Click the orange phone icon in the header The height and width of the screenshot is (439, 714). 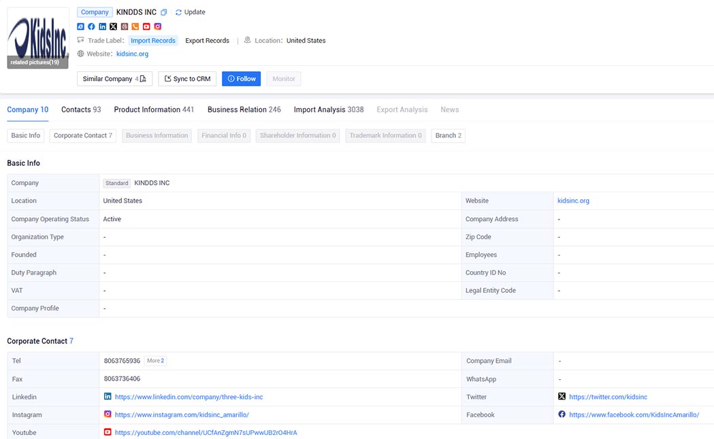(x=135, y=27)
